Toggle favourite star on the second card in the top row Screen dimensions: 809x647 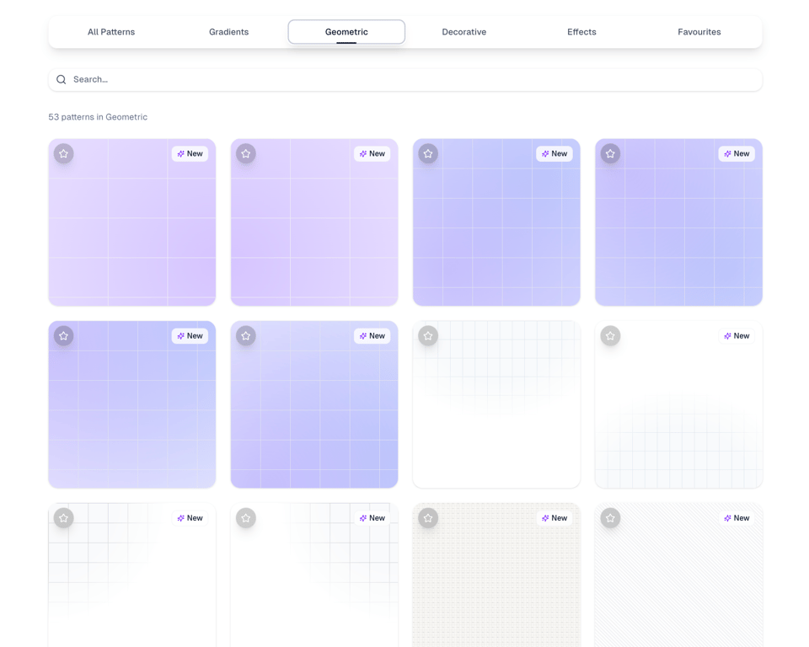pyautogui.click(x=246, y=154)
